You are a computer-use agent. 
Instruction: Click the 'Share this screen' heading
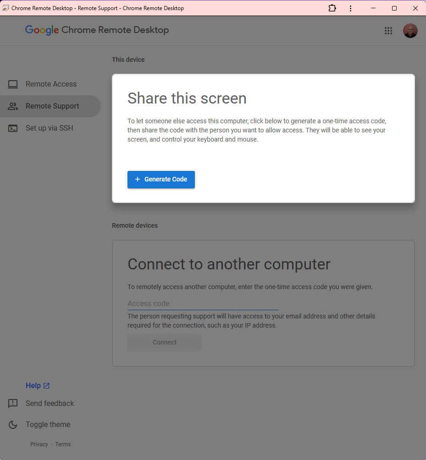click(x=187, y=98)
